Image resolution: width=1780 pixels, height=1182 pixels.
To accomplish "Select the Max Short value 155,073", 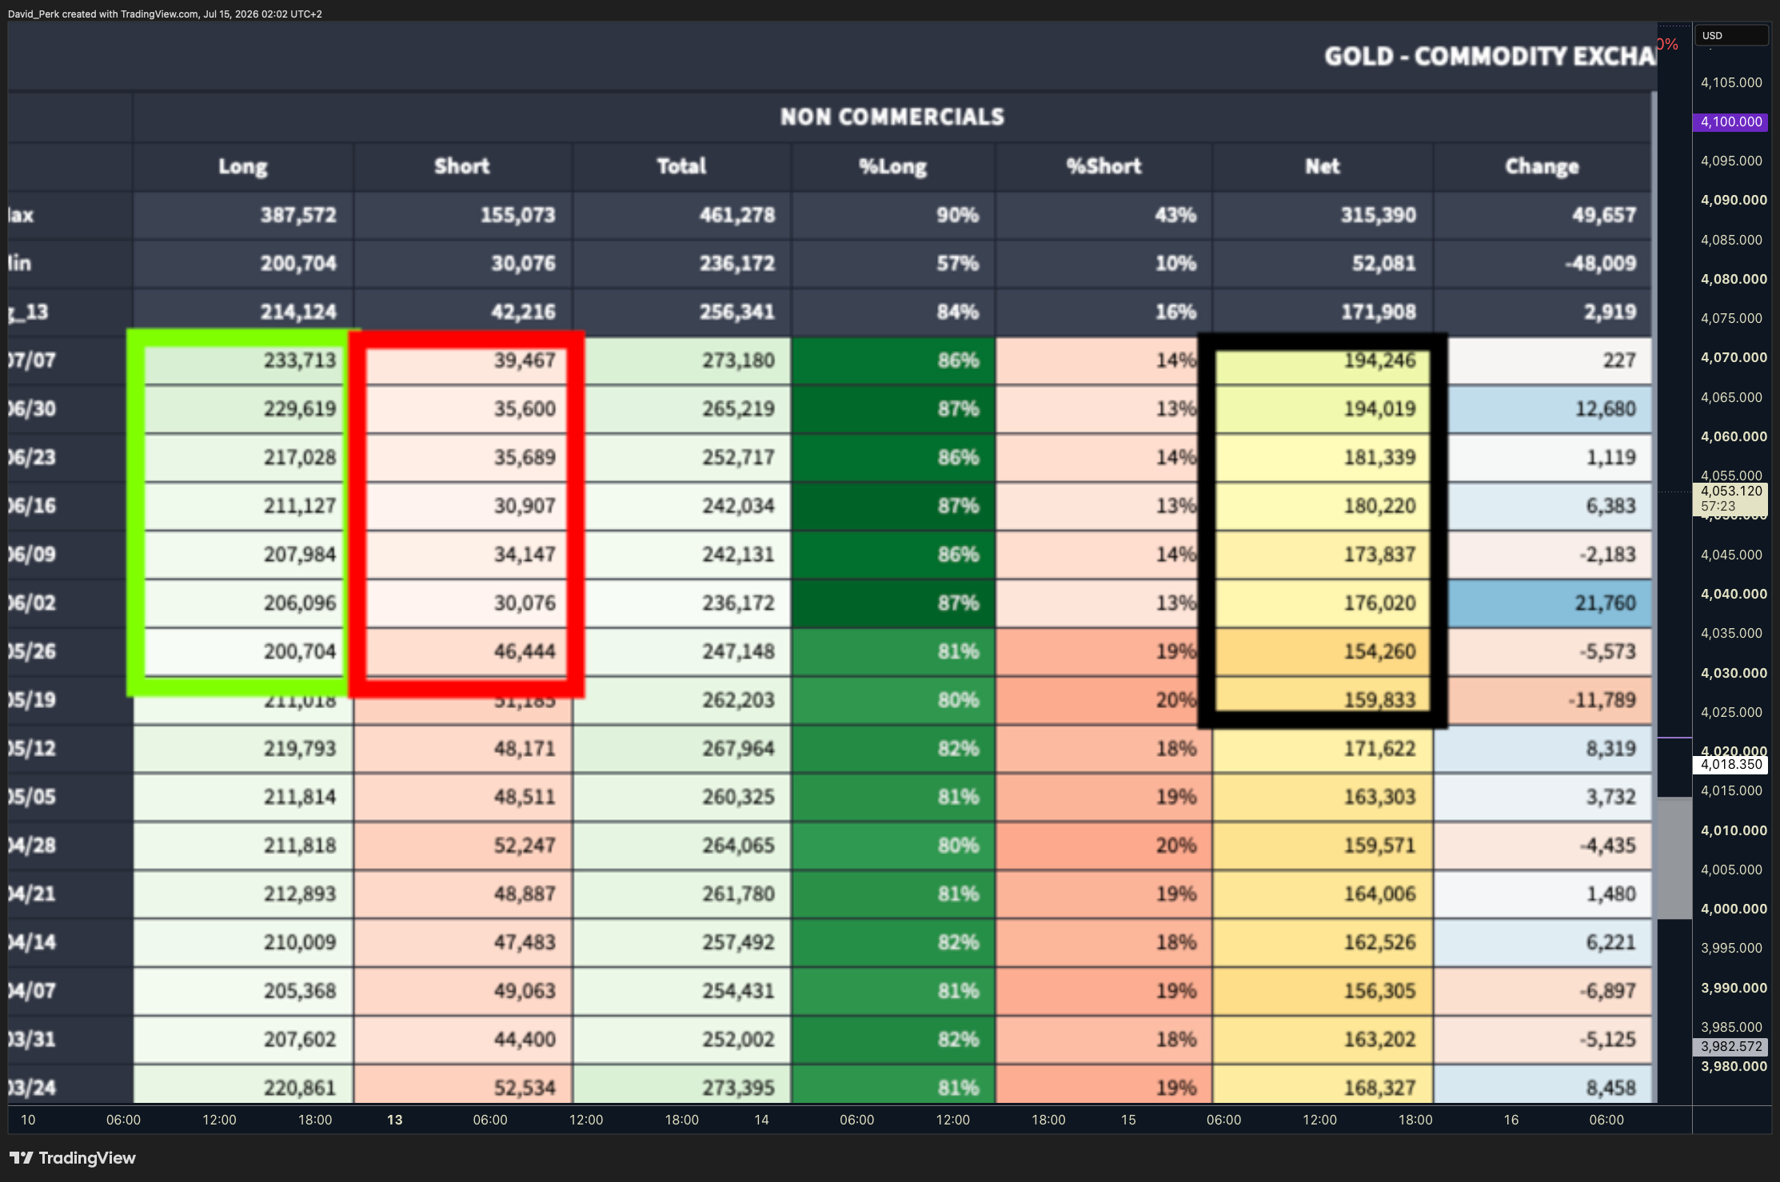I will pyautogui.click(x=517, y=215).
